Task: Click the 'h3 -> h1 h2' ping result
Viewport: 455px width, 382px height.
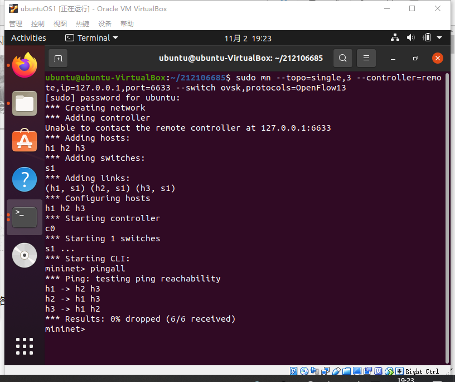Action: click(x=72, y=309)
